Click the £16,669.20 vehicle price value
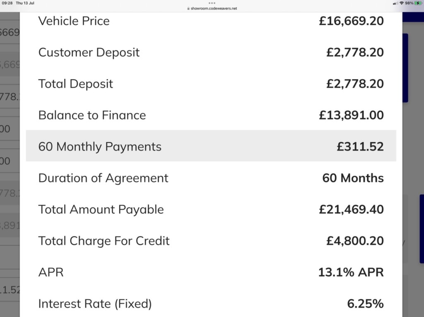Viewport: 424px width, 317px height. [x=351, y=21]
